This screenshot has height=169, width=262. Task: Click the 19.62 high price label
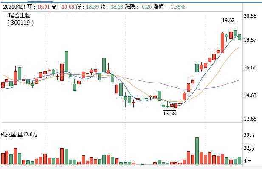pos(228,20)
